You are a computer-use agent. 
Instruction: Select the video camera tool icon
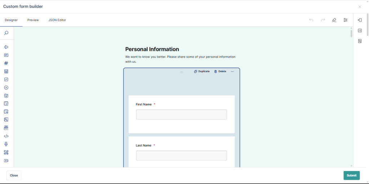[6, 161]
